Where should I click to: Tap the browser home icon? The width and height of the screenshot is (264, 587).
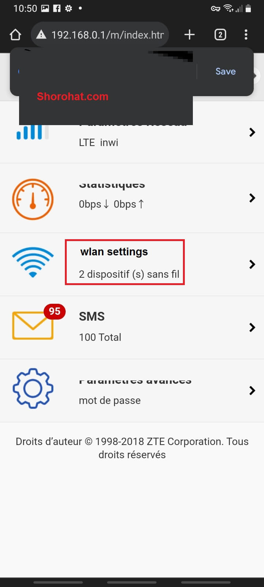(15, 35)
